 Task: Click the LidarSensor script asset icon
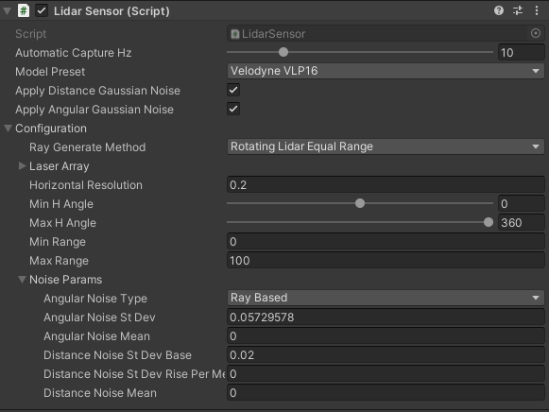235,34
